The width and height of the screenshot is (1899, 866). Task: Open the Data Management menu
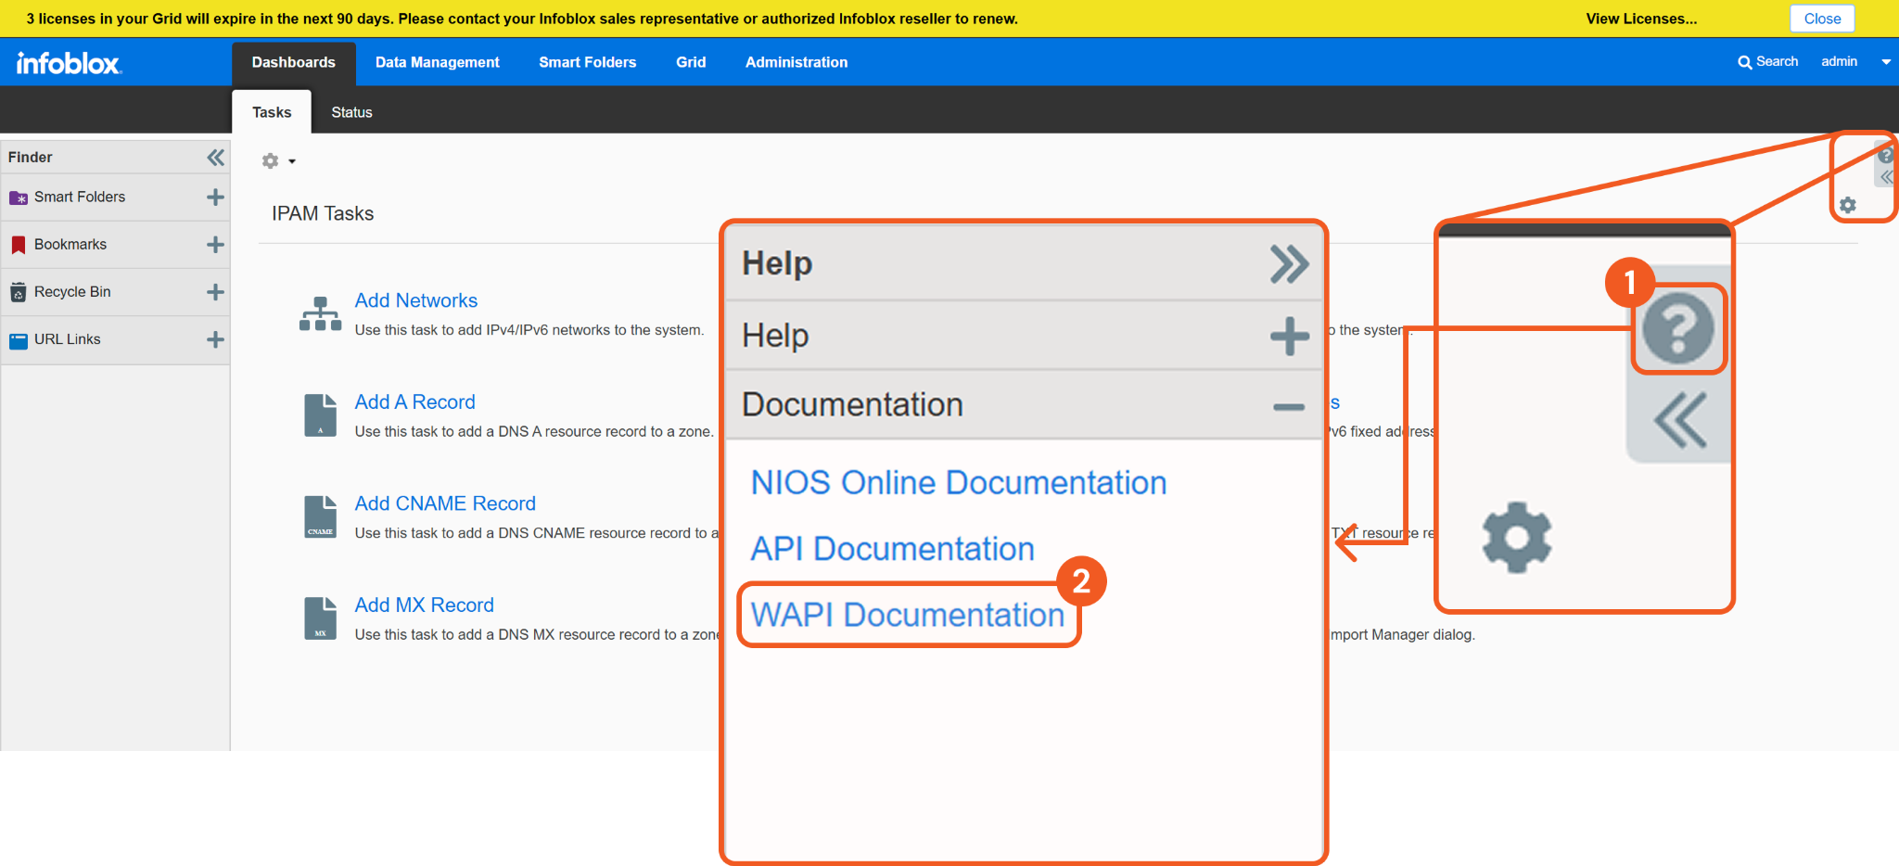pos(437,62)
